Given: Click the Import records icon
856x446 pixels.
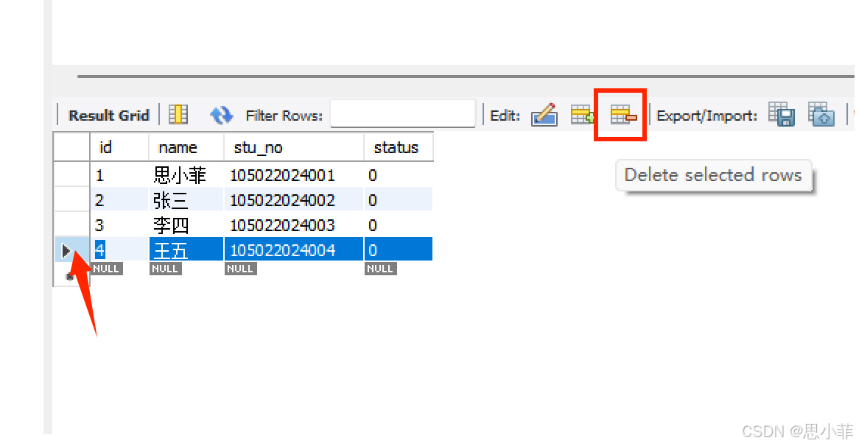Looking at the screenshot, I should pos(821,115).
